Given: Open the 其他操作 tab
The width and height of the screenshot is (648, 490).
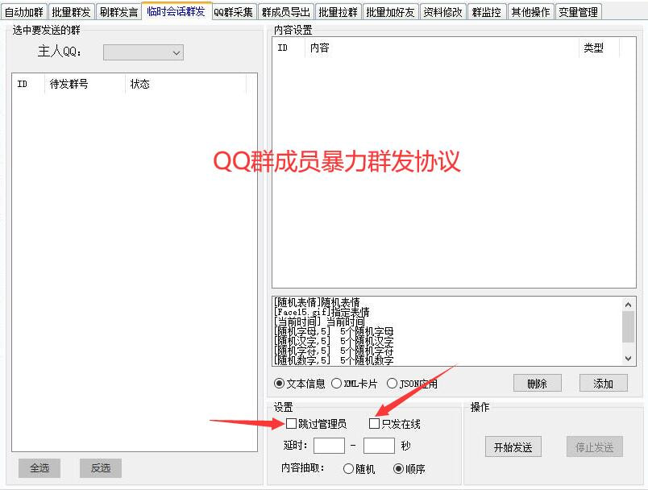Looking at the screenshot, I should pos(530,12).
